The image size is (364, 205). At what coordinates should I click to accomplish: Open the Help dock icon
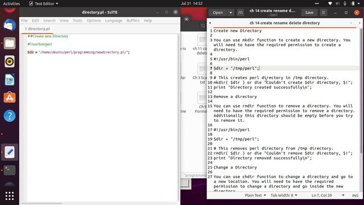pyautogui.click(x=10, y=116)
